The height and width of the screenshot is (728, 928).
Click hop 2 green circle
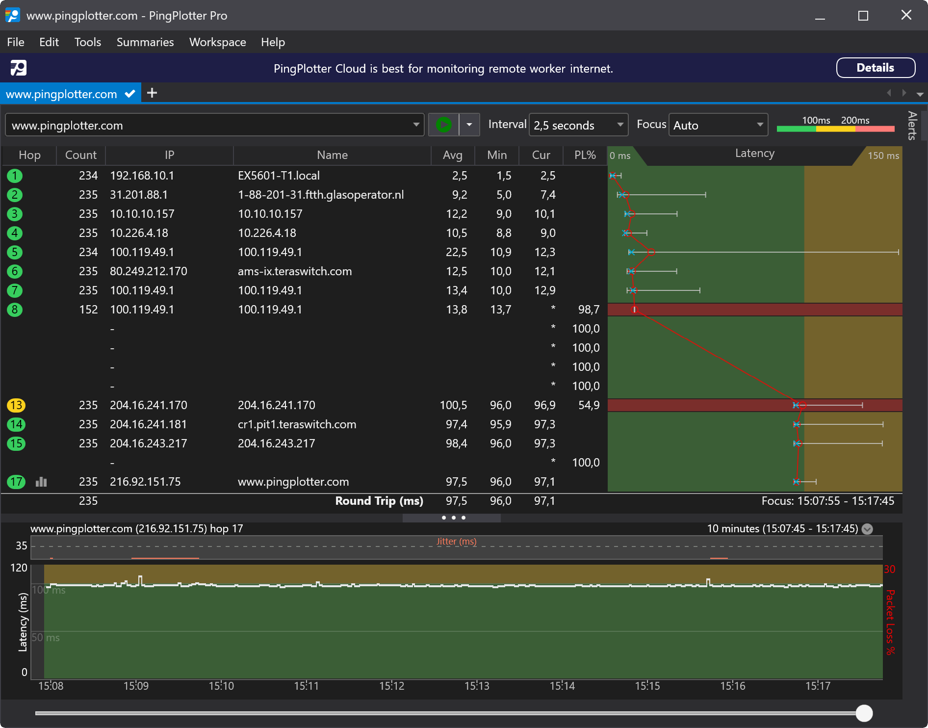15,195
